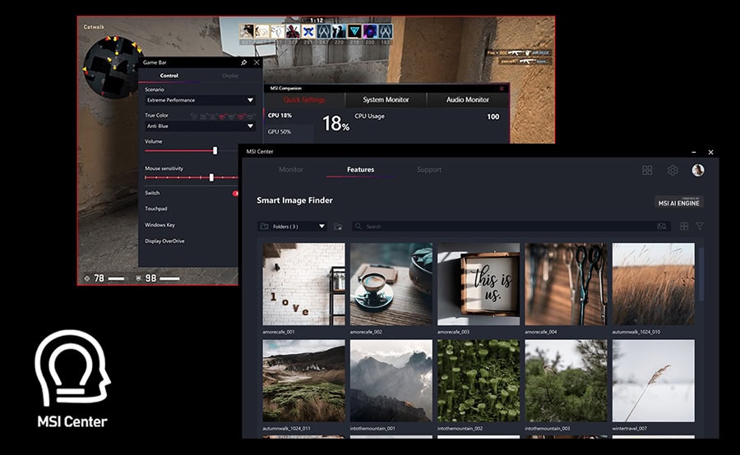The height and width of the screenshot is (455, 740).
Task: Pin the Game Bar panel
Action: coord(243,62)
